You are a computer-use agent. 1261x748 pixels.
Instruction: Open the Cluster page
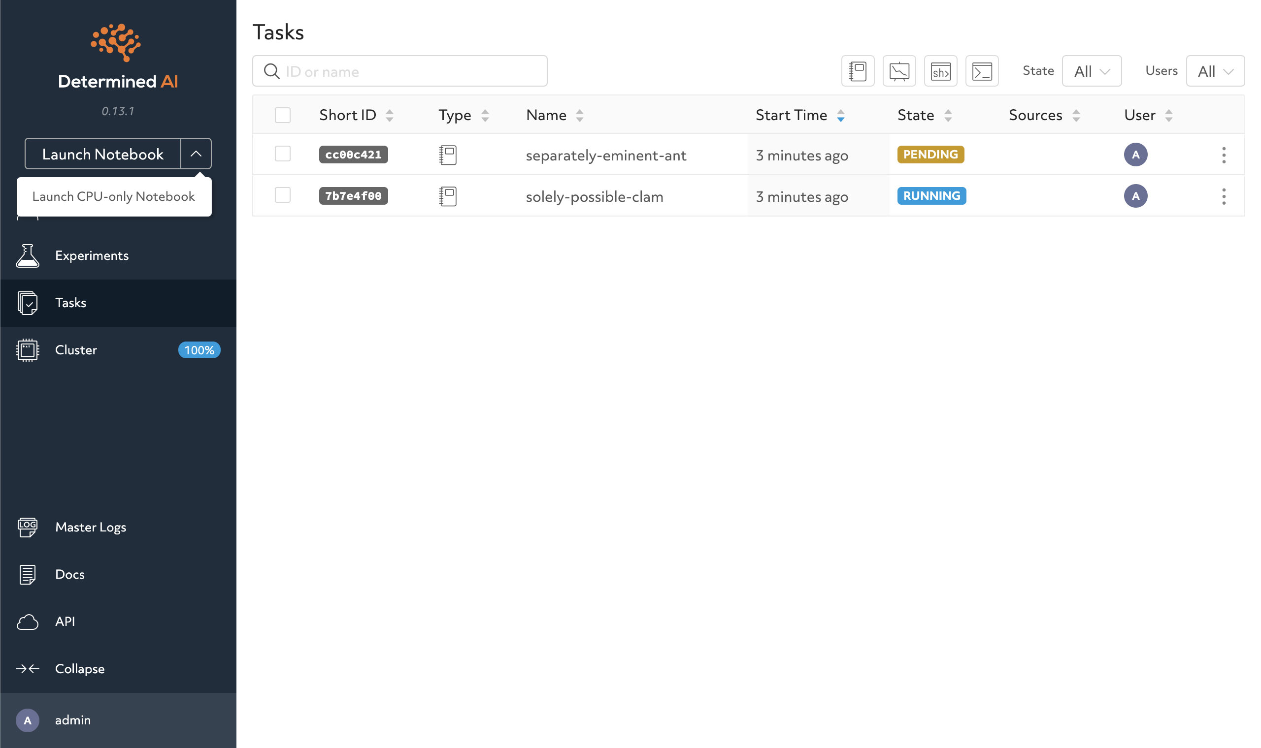76,350
